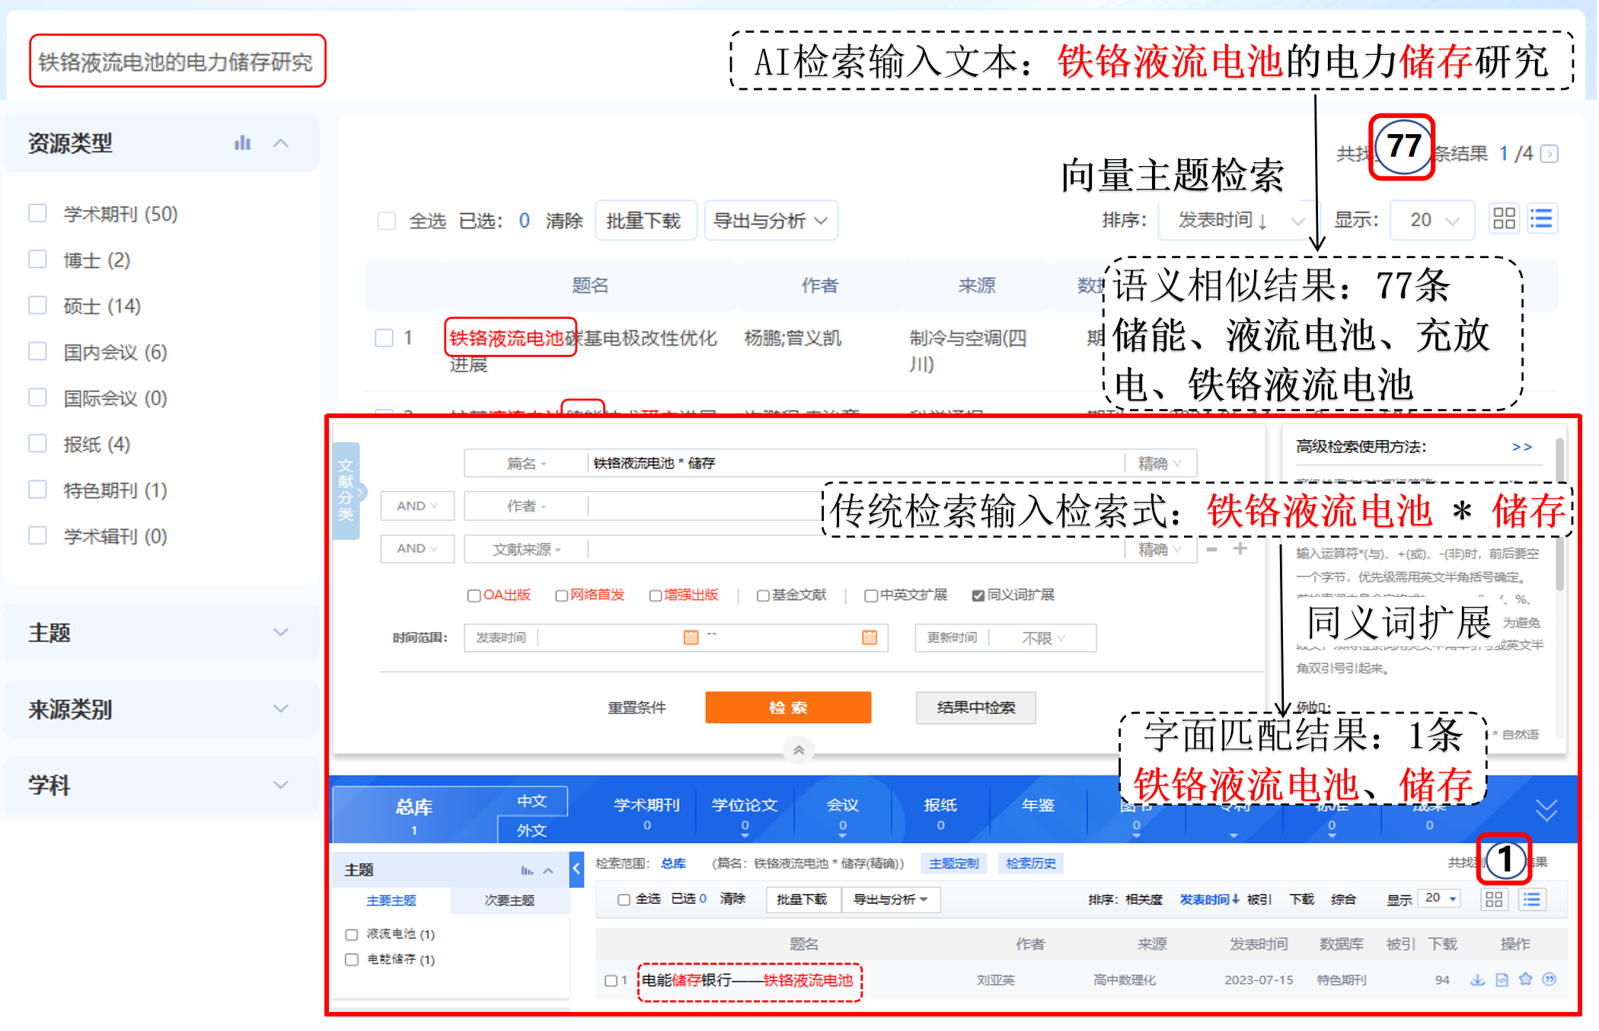Screen dimensions: 1599x1031
Task: Open the 导出与分析 dropdown at top
Action: click(x=771, y=221)
